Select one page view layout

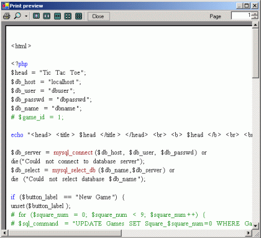click(37, 16)
